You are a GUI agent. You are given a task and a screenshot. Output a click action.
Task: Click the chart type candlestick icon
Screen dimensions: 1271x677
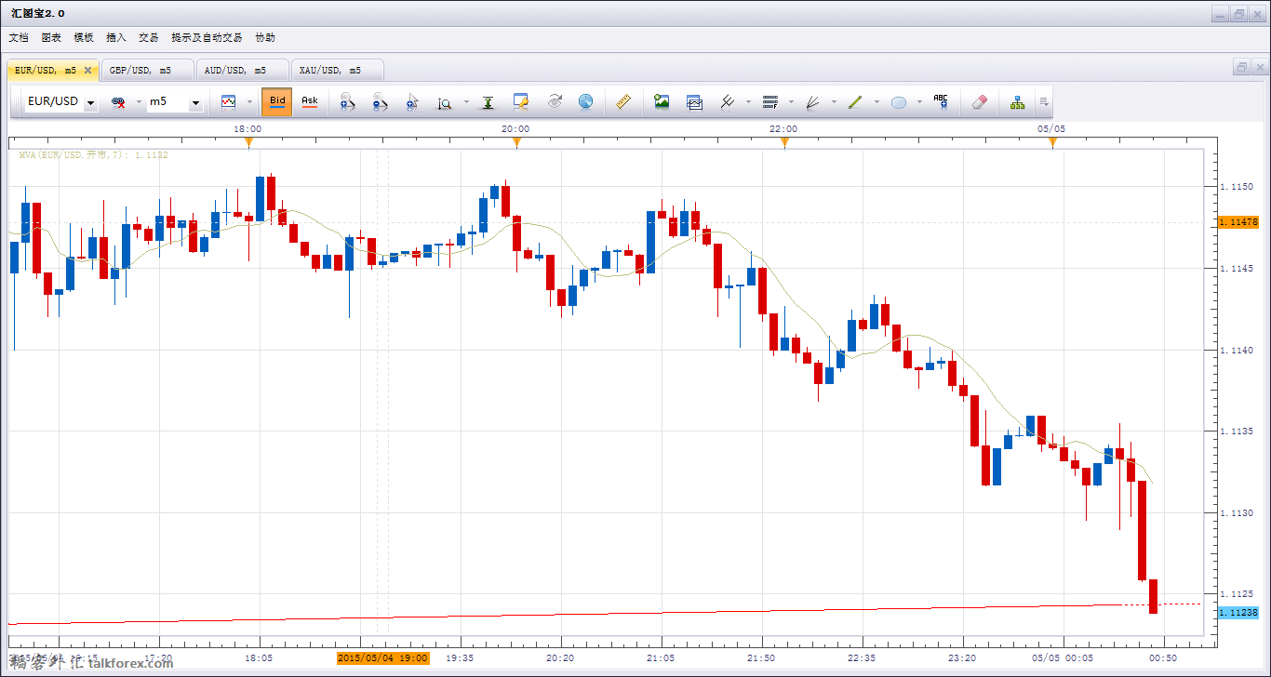228,101
